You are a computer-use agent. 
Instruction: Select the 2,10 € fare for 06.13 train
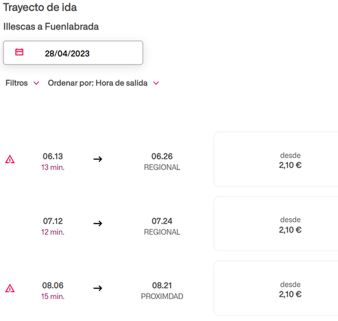276,159
